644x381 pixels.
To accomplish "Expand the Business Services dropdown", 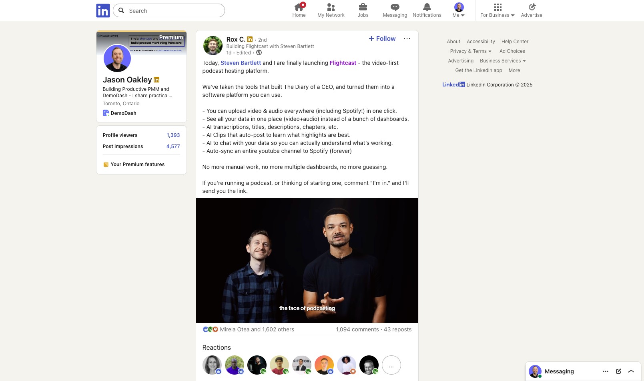I will point(503,61).
